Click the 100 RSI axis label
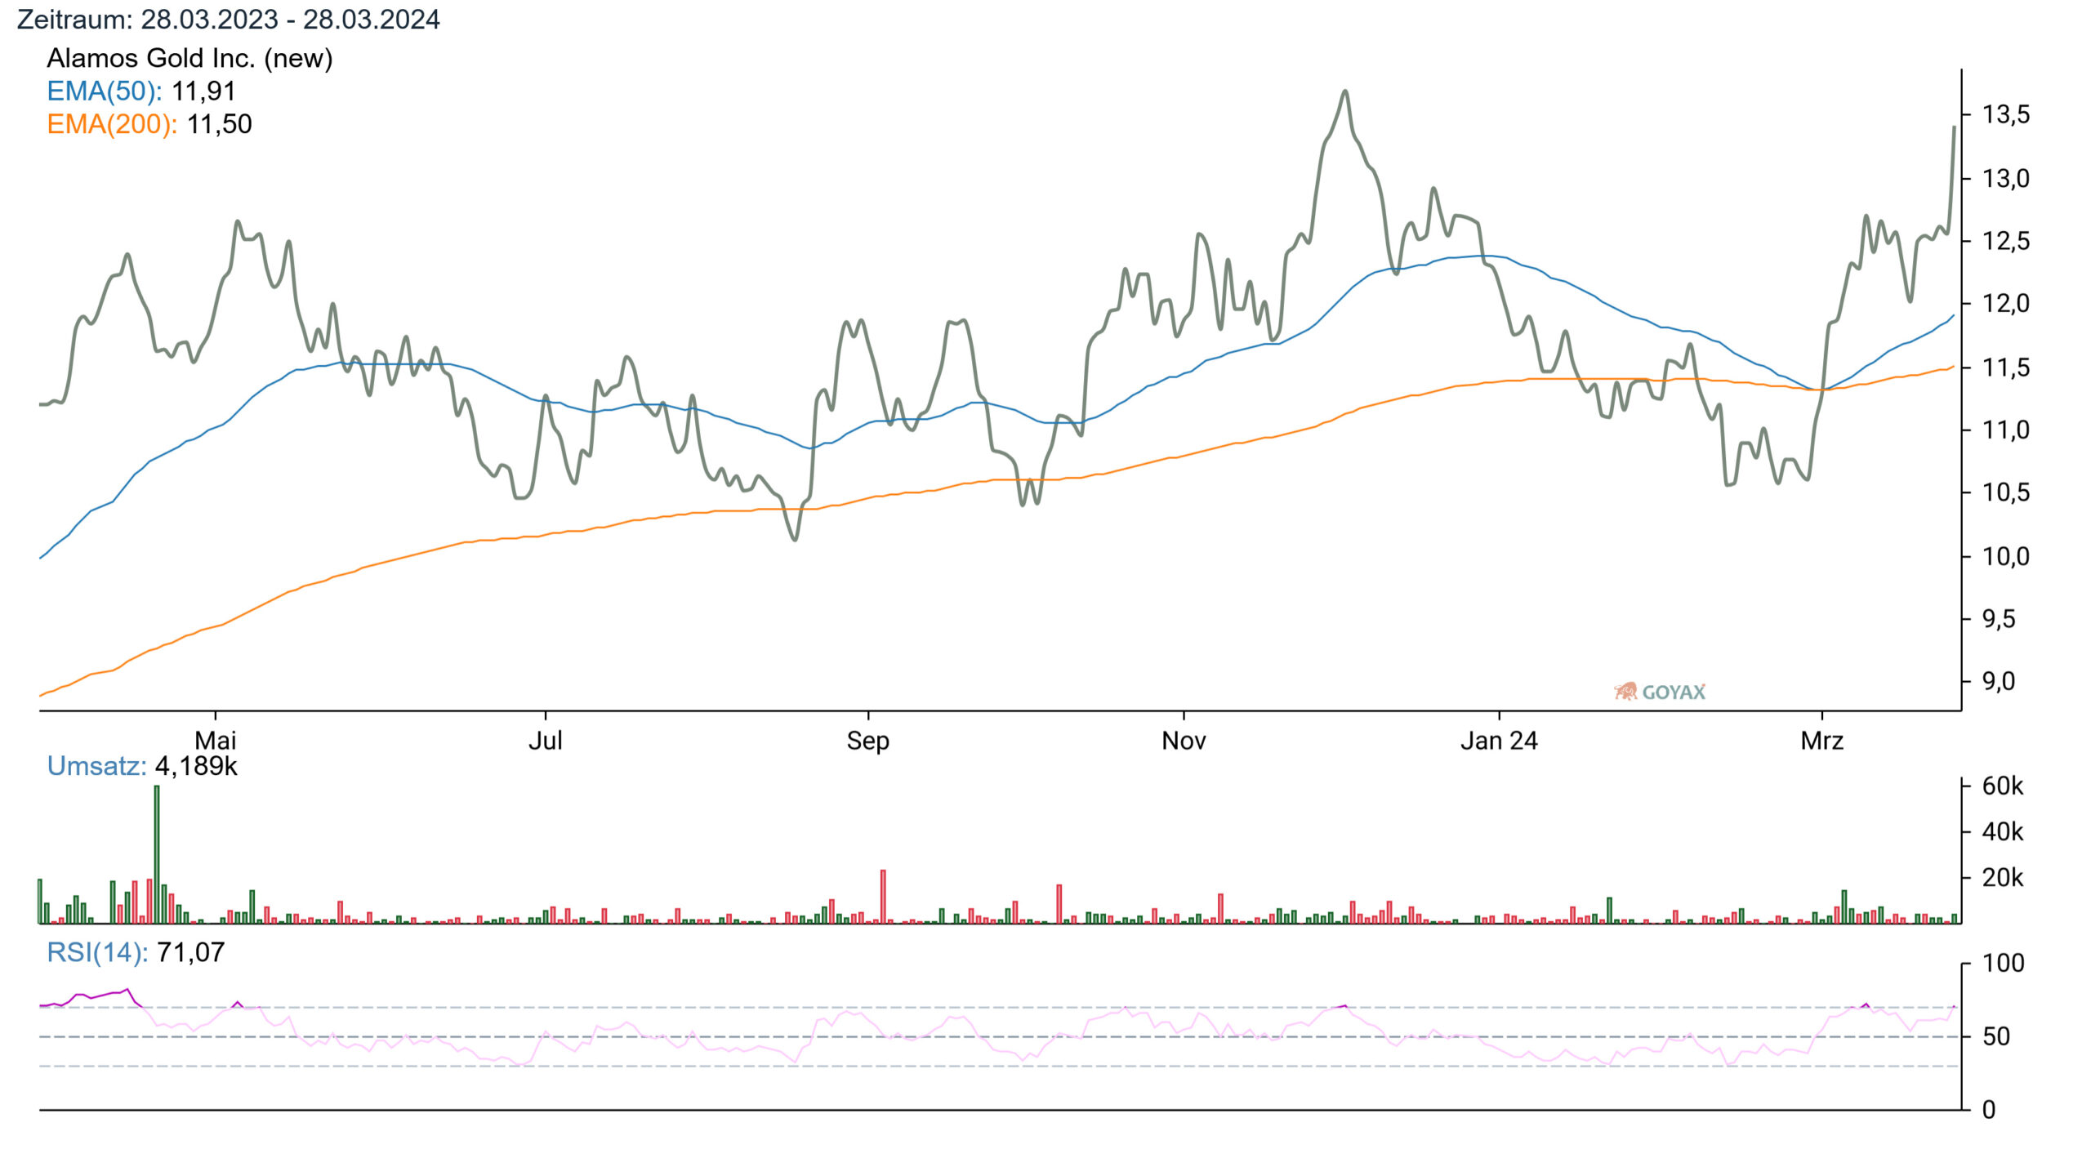 (2004, 963)
